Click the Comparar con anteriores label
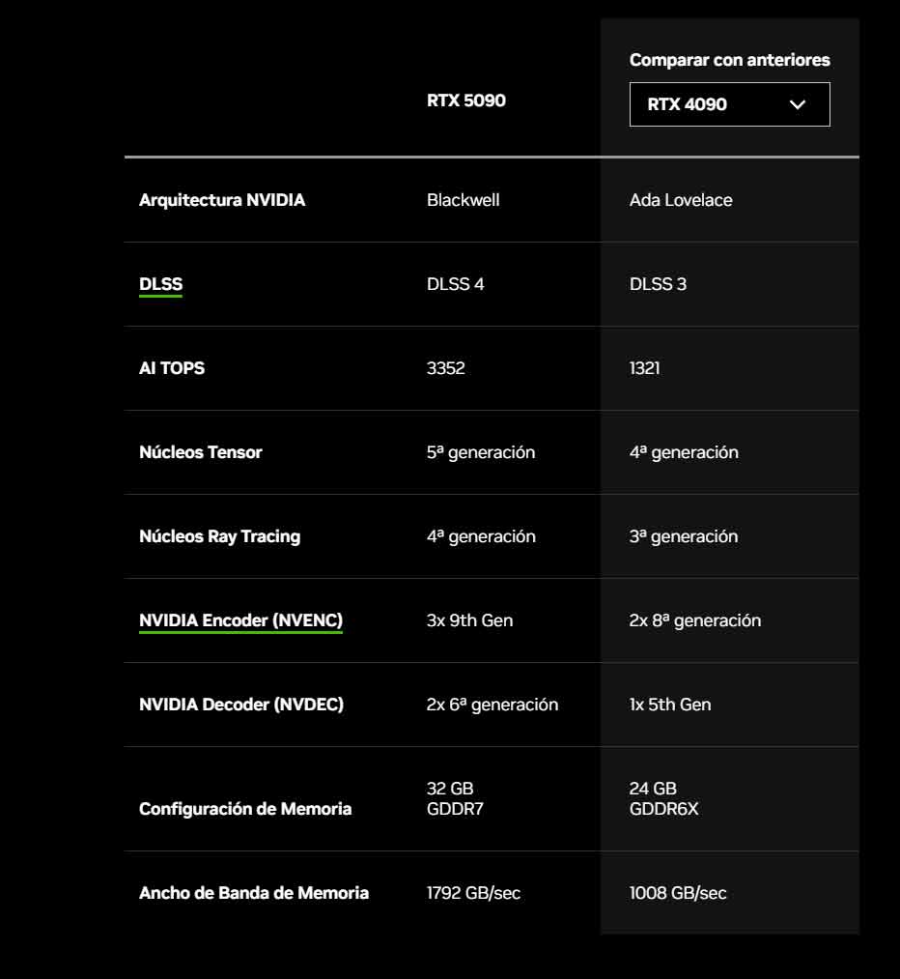This screenshot has height=979, width=900. tap(729, 60)
